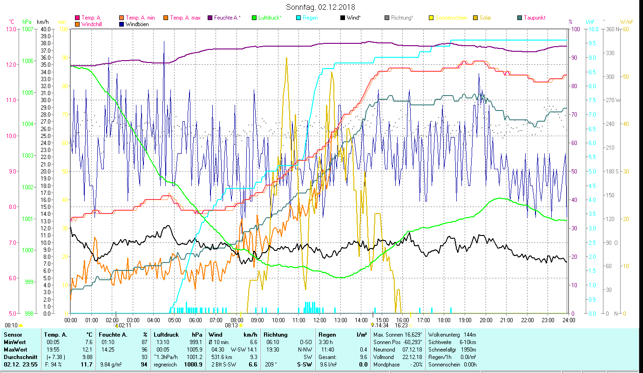Click the Sichtweite 6-10km entry
This screenshot has width=643, height=373.
click(x=452, y=342)
